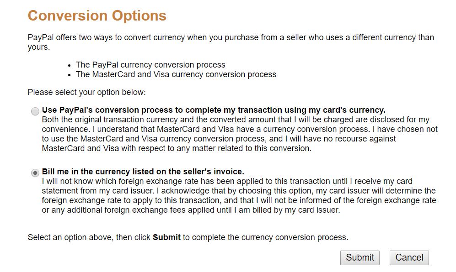456x272 pixels.
Task: Click the Conversion Options heading
Action: (97, 16)
